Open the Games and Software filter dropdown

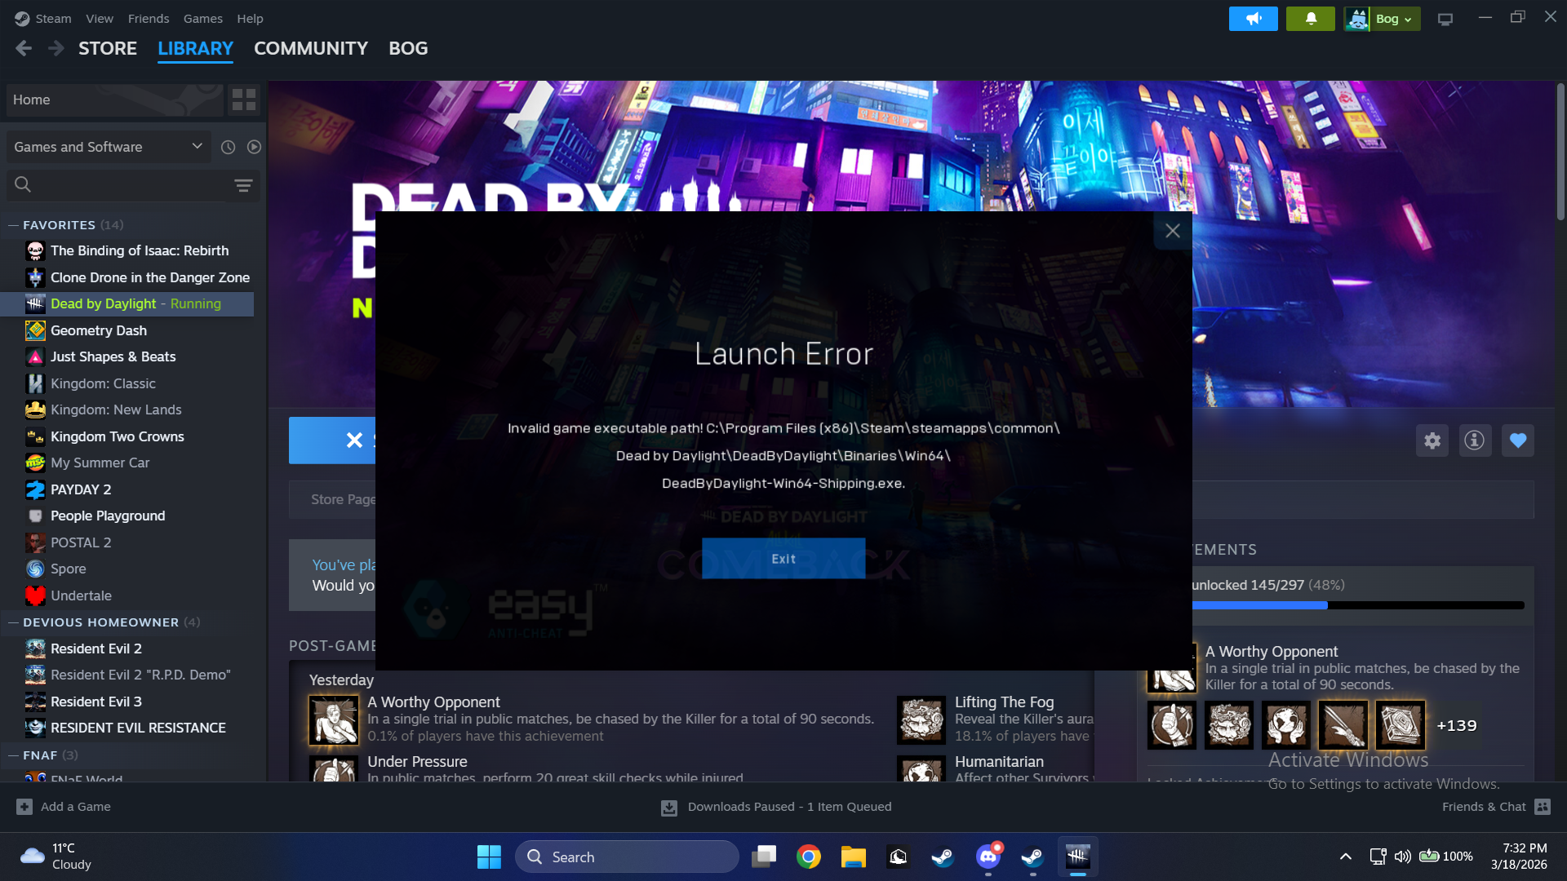(x=109, y=147)
